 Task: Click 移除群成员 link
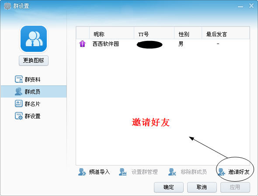(x=194, y=172)
